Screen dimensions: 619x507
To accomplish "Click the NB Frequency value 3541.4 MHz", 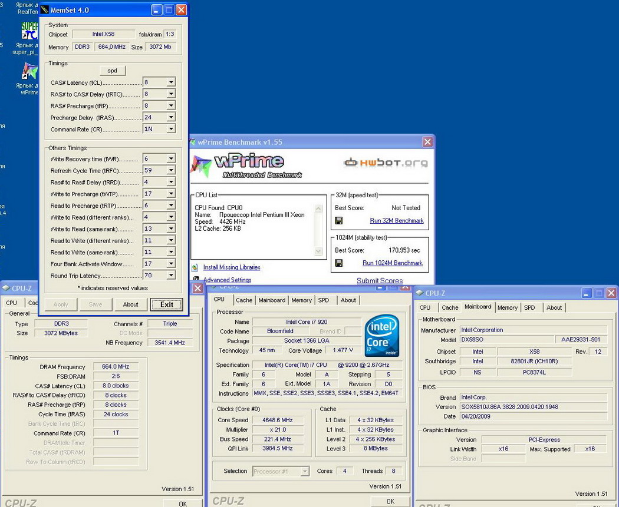I will pyautogui.click(x=170, y=343).
